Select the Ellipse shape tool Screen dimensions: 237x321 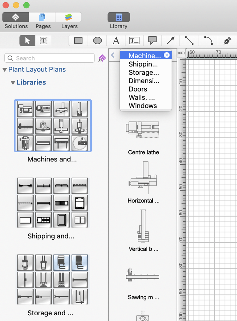pyautogui.click(x=97, y=41)
